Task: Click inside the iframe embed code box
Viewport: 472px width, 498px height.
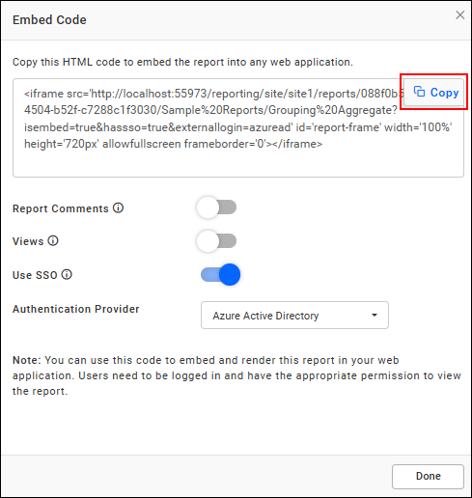Action: [238, 127]
